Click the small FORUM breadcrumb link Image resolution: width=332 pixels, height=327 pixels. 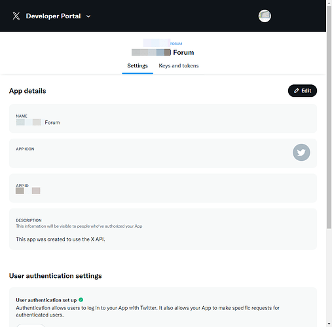(x=176, y=44)
